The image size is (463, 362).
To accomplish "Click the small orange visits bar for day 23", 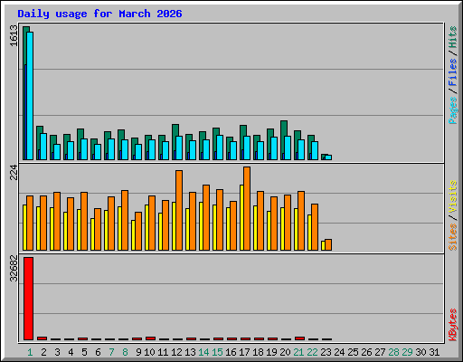I will point(328,244).
